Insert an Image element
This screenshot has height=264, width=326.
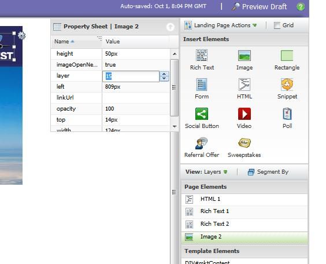[244, 60]
